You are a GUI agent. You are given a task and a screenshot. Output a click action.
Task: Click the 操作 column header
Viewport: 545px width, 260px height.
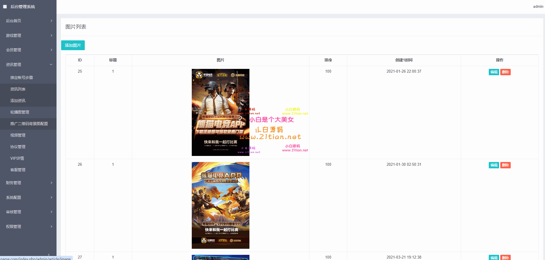pos(500,60)
